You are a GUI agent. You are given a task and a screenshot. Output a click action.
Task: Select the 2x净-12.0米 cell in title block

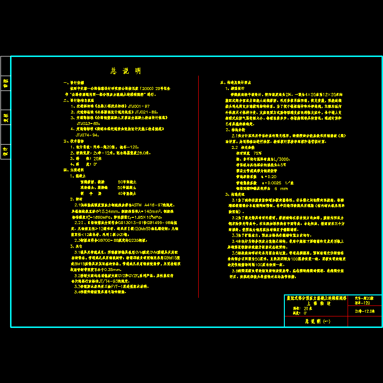[x=361, y=311]
